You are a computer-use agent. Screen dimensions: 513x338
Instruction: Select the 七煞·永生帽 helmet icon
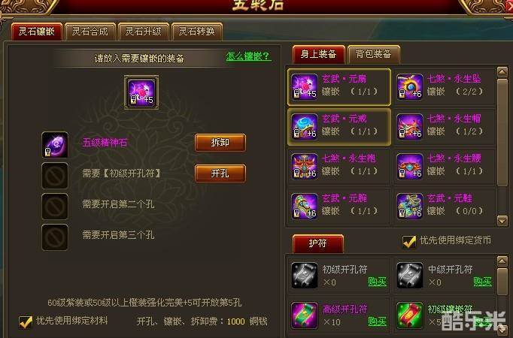[x=410, y=126]
